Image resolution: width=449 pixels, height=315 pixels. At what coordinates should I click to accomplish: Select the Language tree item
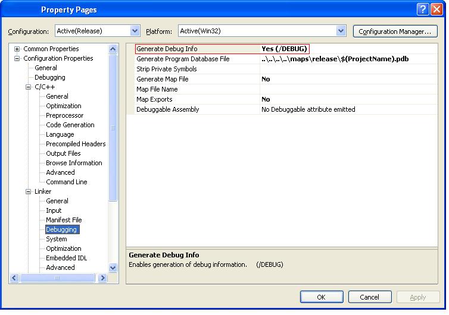pos(60,134)
